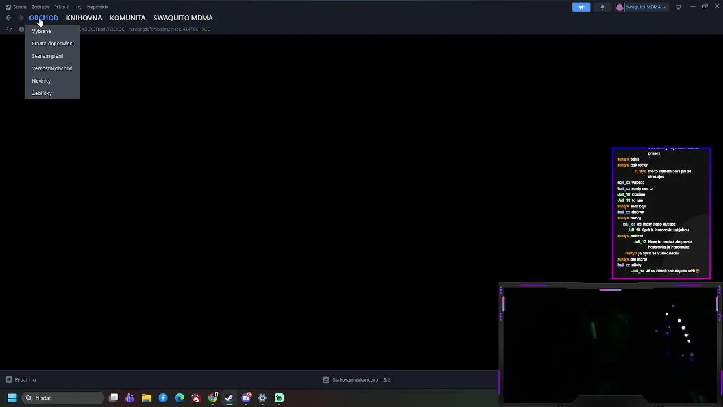Click the globe icon beside the URL
Screen dimensions: 723x407
pos(21,29)
